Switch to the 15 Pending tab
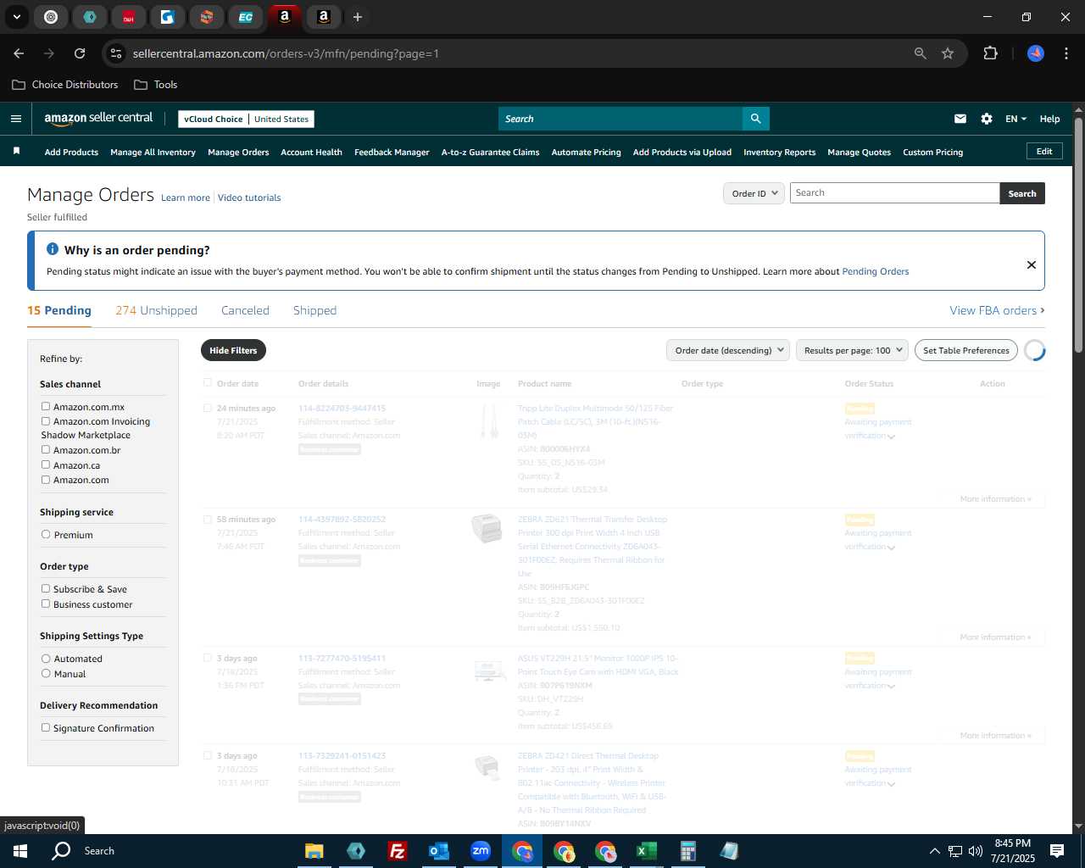Viewport: 1085px width, 868px height. pyautogui.click(x=59, y=310)
